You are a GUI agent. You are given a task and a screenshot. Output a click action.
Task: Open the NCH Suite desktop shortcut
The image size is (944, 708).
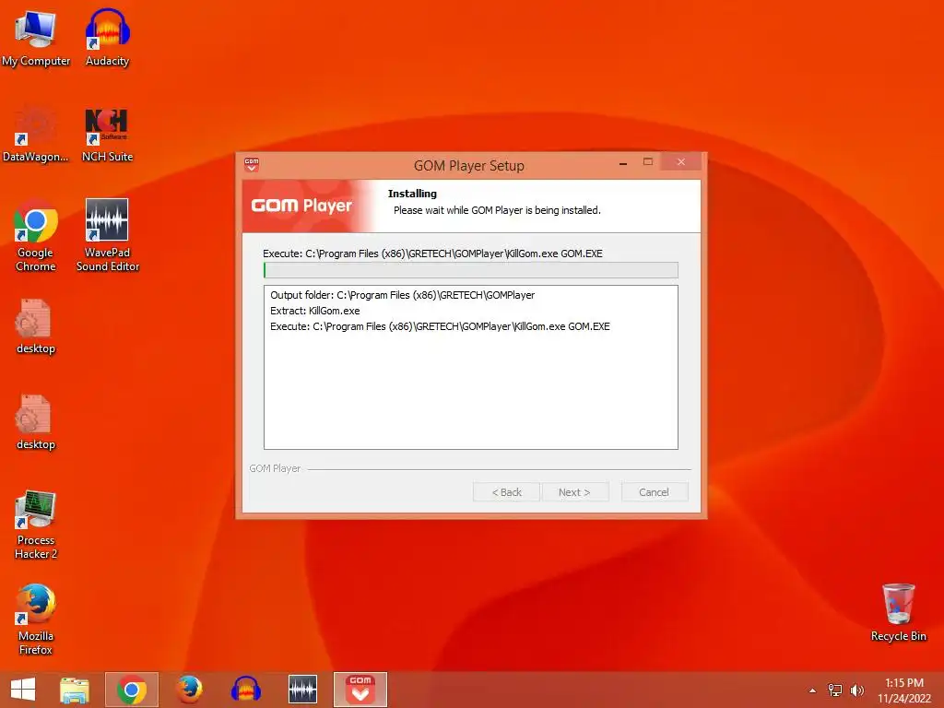pos(107,134)
